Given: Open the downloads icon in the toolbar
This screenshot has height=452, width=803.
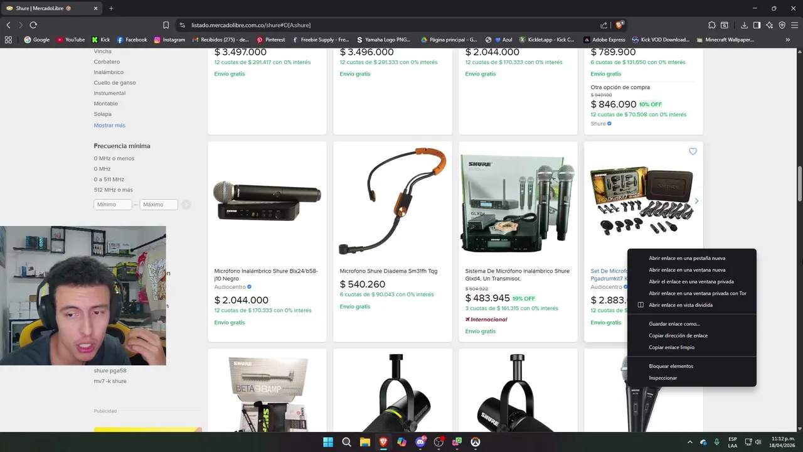Looking at the screenshot, I should point(744,25).
